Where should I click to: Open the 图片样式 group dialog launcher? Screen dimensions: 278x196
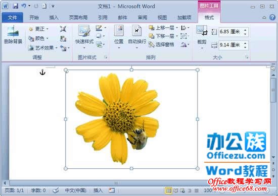click(106, 57)
